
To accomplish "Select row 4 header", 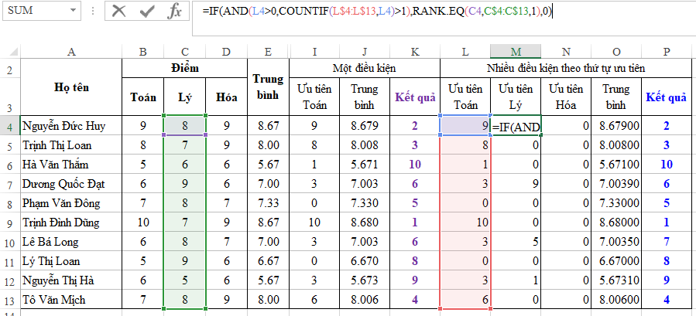I will click(x=9, y=126).
